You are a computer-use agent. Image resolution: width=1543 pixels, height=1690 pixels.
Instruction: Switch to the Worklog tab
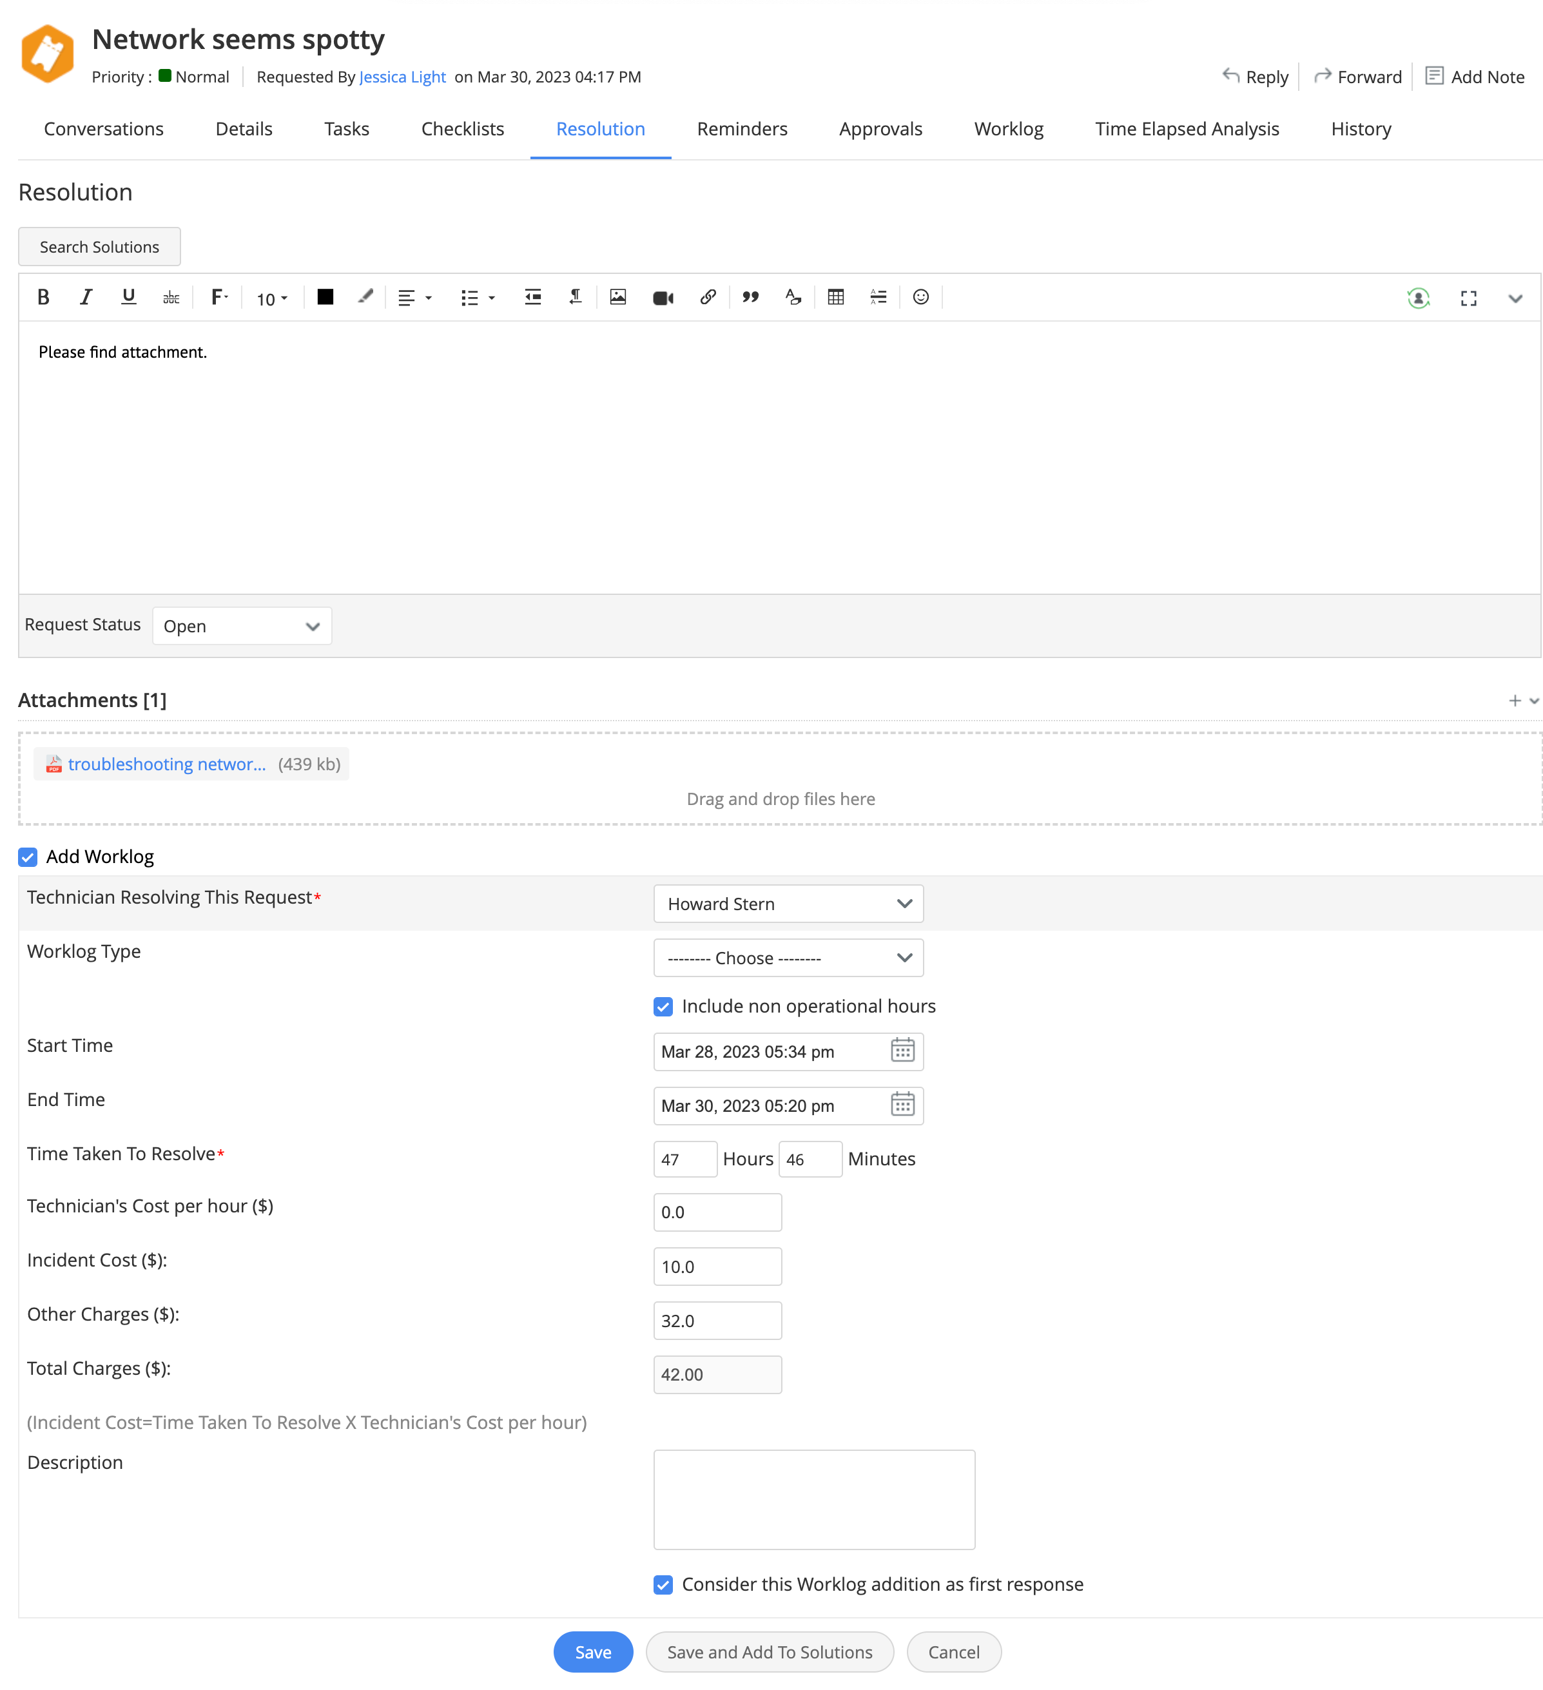click(1008, 129)
